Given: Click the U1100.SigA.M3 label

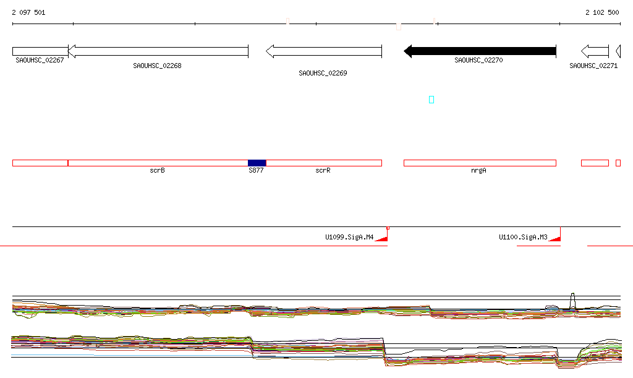Looking at the screenshot, I should [523, 237].
